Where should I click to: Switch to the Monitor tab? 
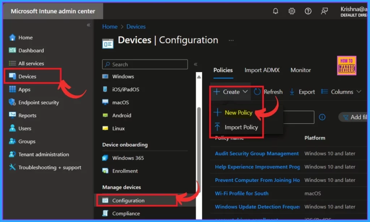pos(301,70)
